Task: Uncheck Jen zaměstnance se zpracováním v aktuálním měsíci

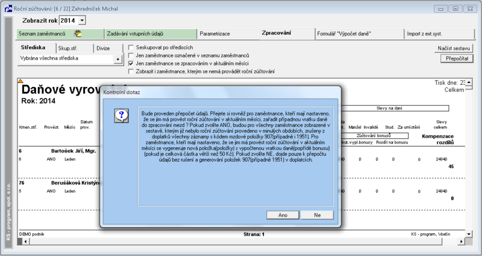Action: [x=131, y=64]
